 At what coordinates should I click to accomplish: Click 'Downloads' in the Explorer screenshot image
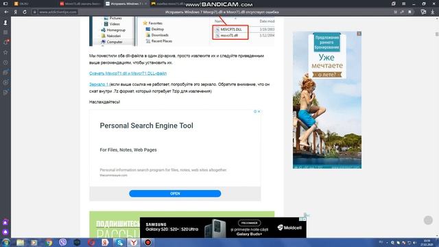pos(160,35)
